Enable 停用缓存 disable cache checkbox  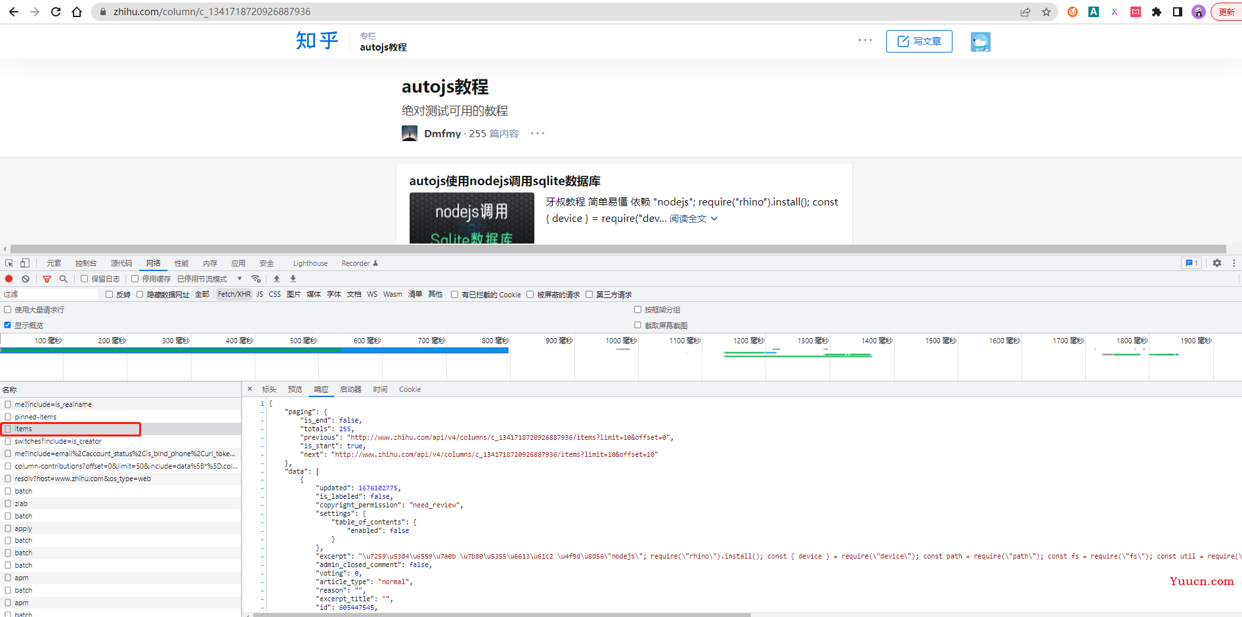pyautogui.click(x=135, y=279)
